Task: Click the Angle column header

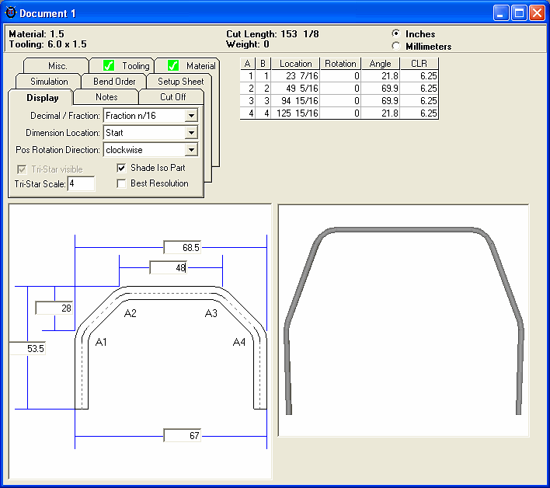Action: coord(380,64)
